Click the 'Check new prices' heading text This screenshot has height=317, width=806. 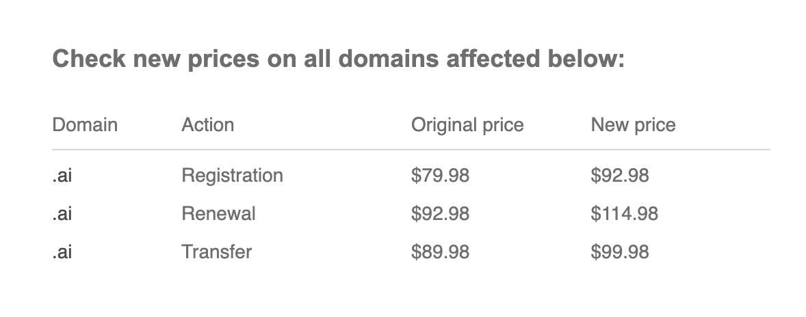(x=338, y=59)
